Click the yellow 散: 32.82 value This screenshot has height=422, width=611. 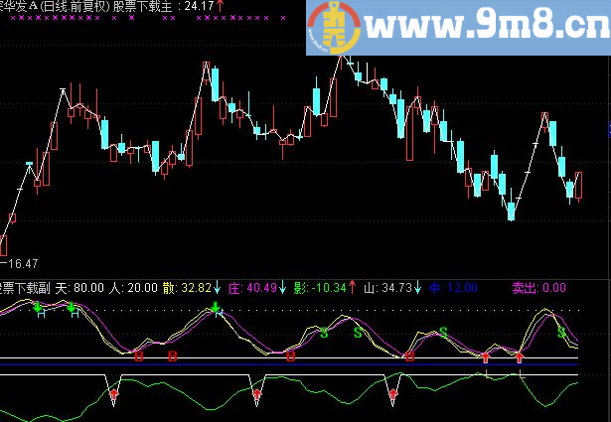click(187, 288)
